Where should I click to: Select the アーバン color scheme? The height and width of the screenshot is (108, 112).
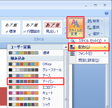pos(36,81)
